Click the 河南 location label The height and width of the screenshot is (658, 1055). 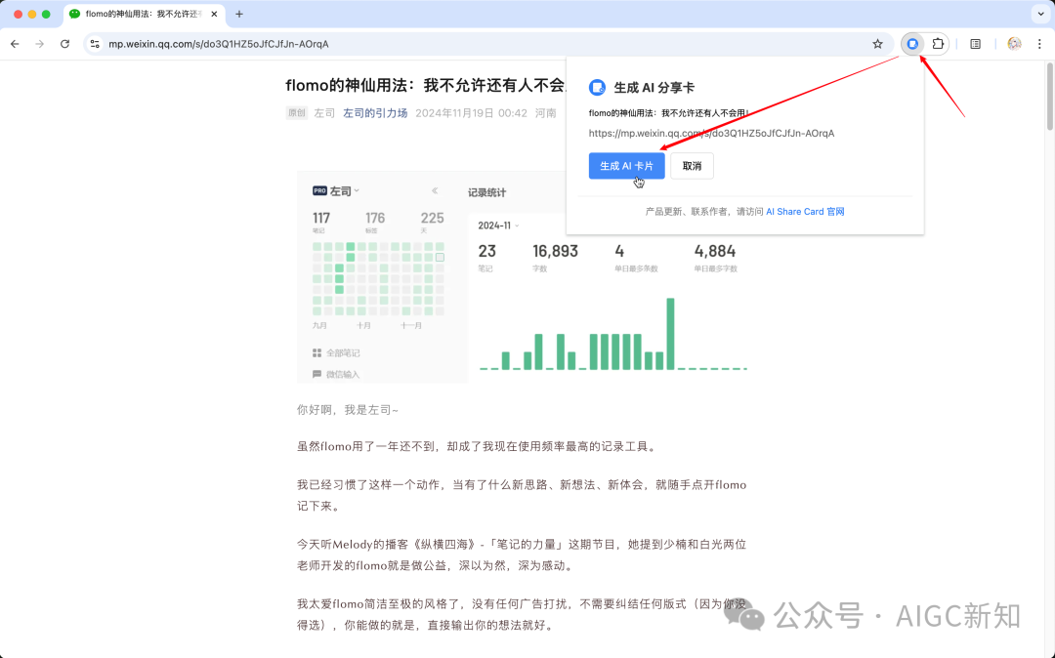click(x=546, y=113)
